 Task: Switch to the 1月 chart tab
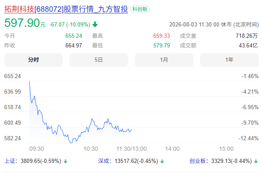click(x=164, y=60)
